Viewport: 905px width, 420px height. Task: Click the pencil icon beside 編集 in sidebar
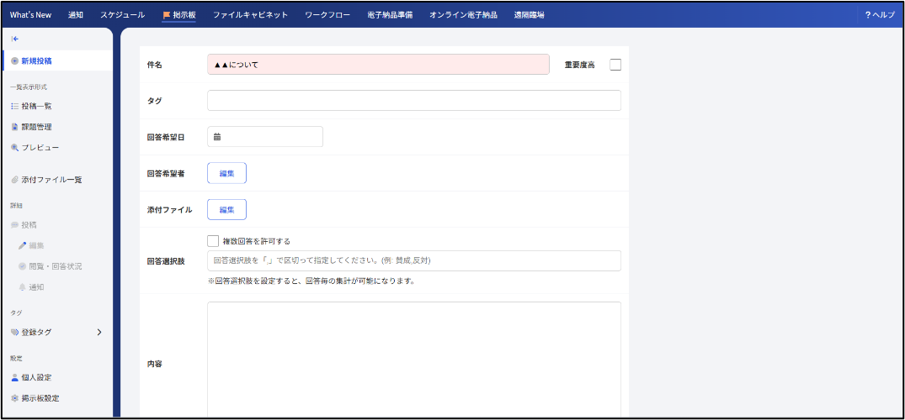click(23, 245)
